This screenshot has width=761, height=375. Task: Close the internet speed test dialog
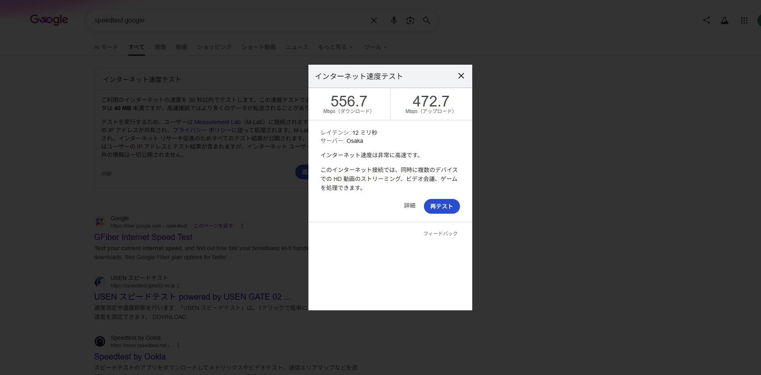click(x=461, y=76)
